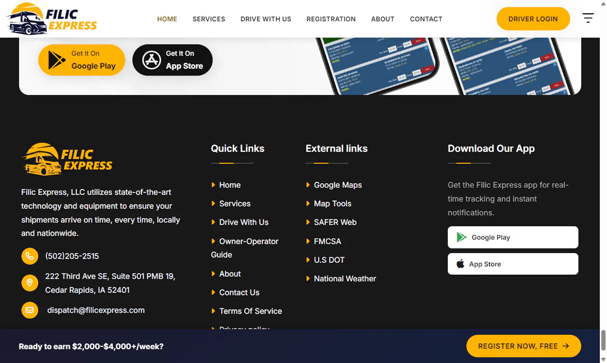Click the dispatch@filicexpress.com email address
607x363 pixels.
point(96,310)
